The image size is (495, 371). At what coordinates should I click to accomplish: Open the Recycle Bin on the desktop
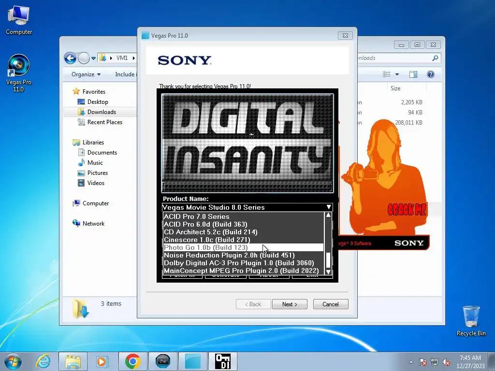(x=471, y=321)
